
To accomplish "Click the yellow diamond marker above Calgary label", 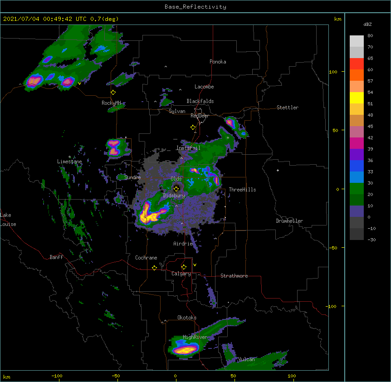I will coord(184,267).
